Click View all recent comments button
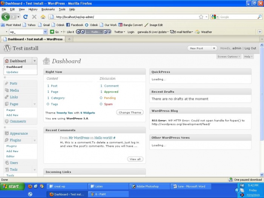264x198 pixels. (x=135, y=159)
